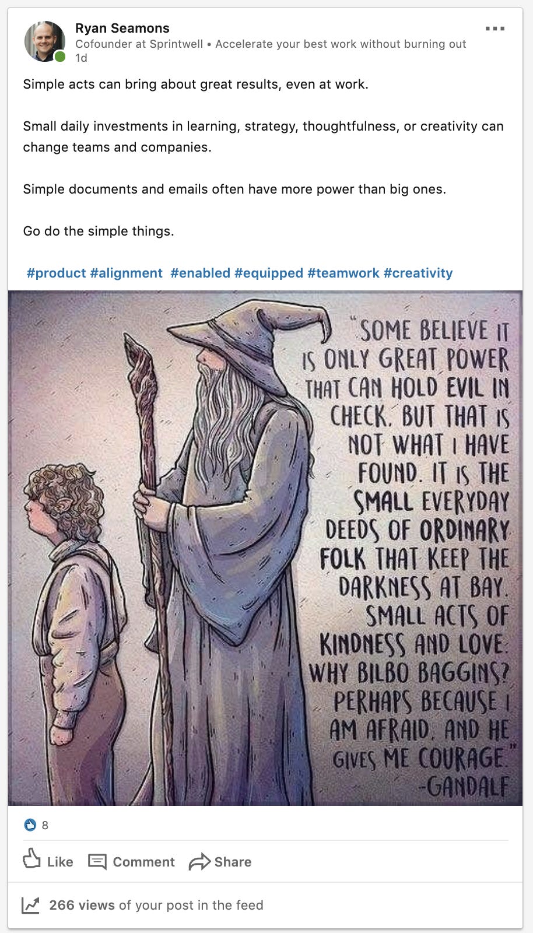Open the Gandalf quote image
Screen dimensions: 533x933
tap(265, 548)
